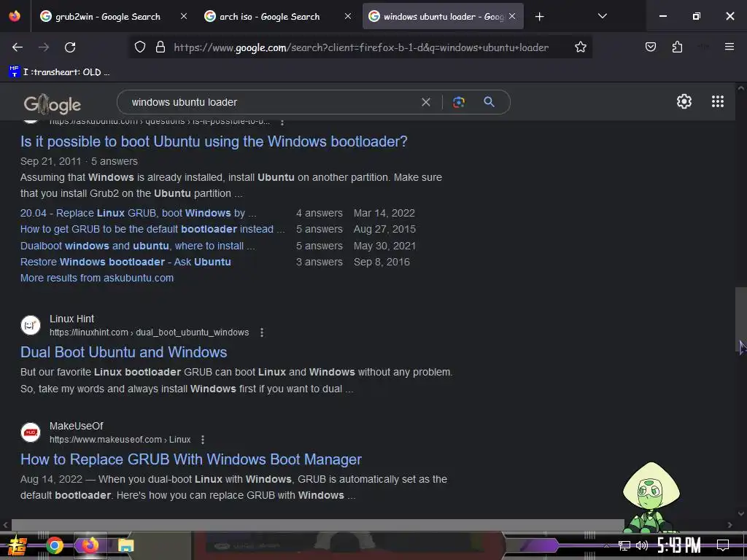Image resolution: width=747 pixels, height=560 pixels.
Task: Close the arch iso tab
Action: tap(348, 16)
